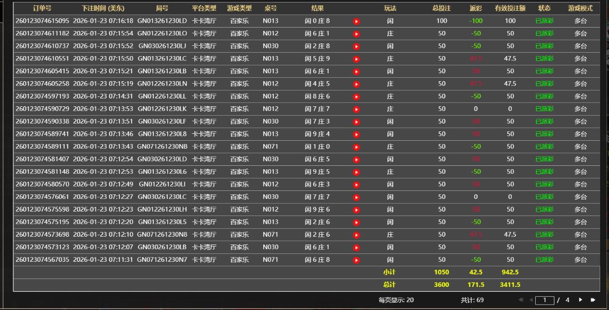Play video replay for order 260123074615095
Image resolution: width=609 pixels, height=310 pixels.
click(357, 21)
